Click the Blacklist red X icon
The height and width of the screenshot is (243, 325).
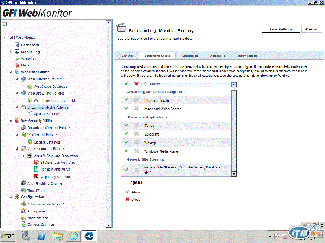click(x=17, y=65)
